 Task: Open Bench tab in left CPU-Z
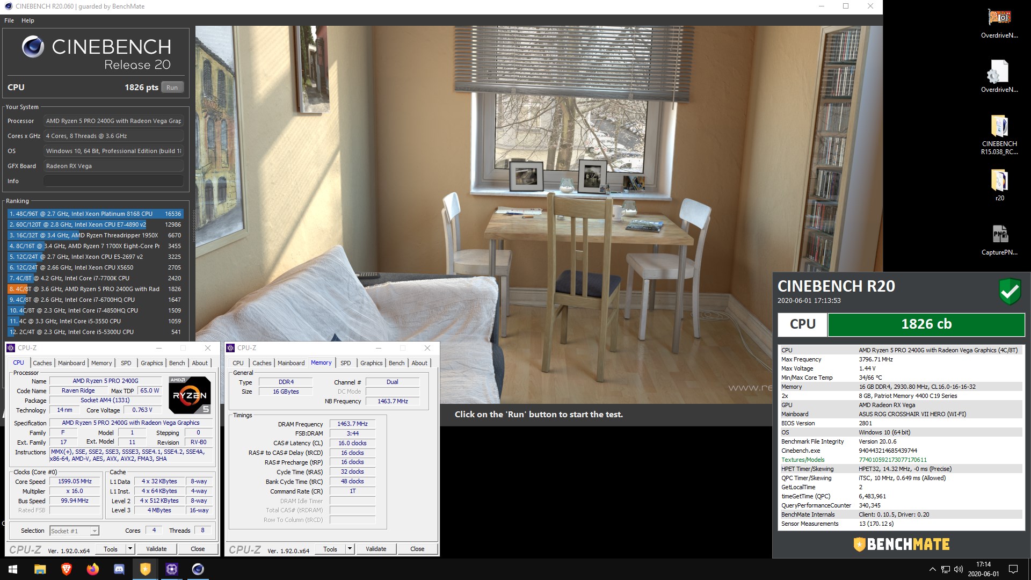pos(177,363)
